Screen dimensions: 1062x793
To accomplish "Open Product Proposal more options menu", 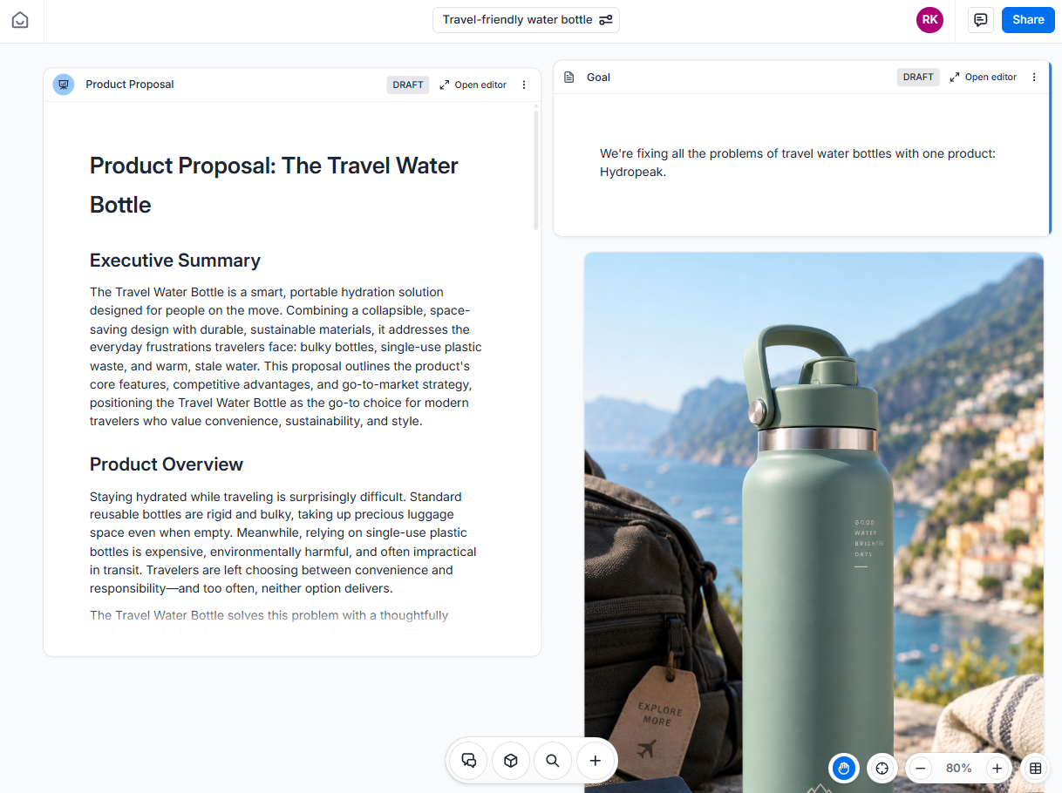I will [x=524, y=85].
